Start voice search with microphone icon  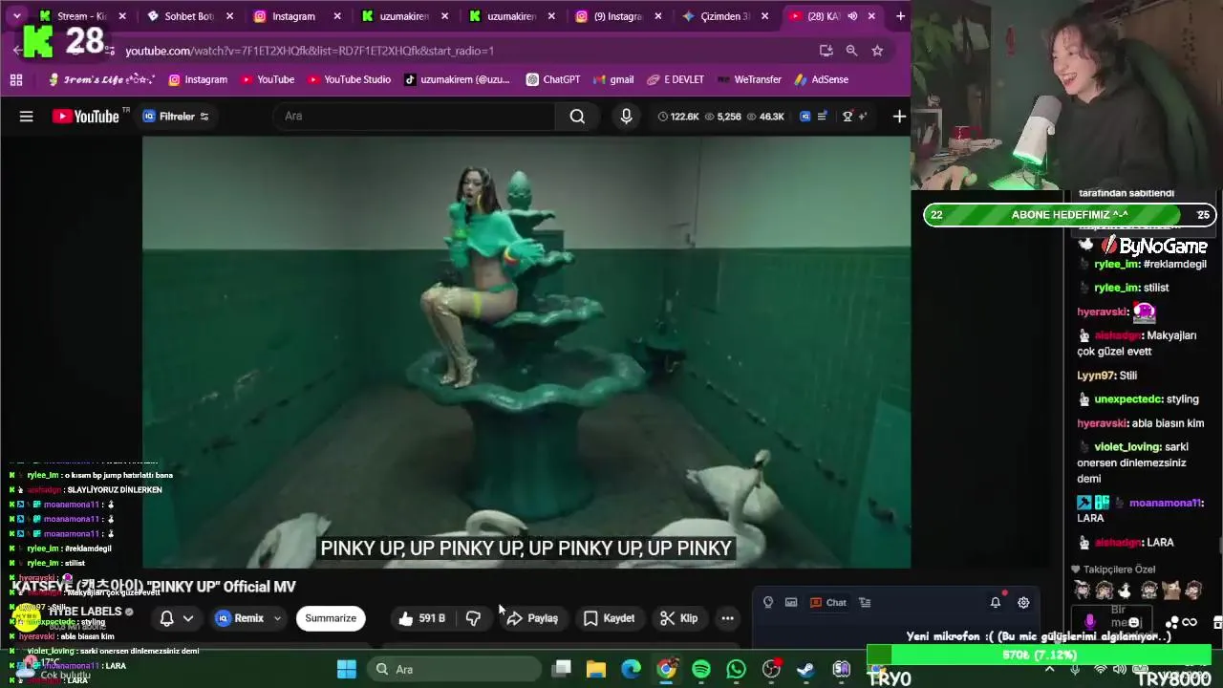click(x=626, y=117)
